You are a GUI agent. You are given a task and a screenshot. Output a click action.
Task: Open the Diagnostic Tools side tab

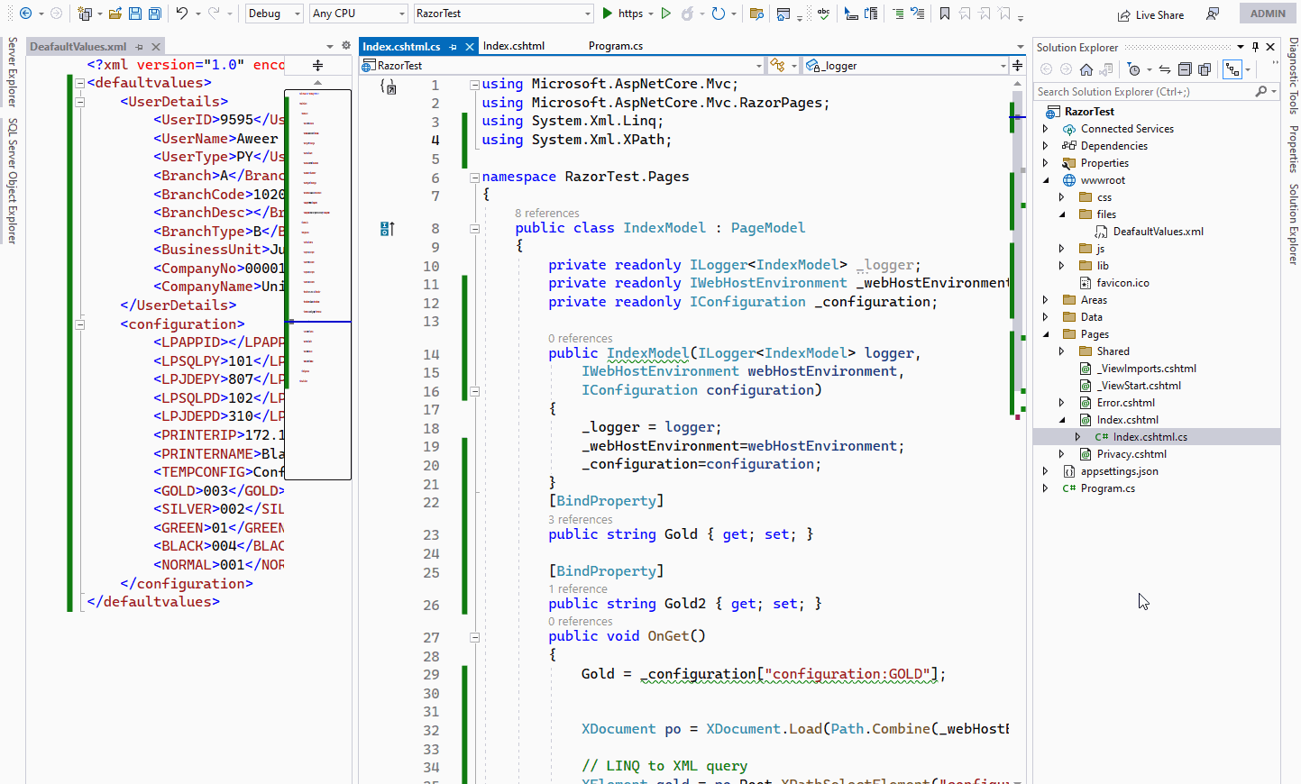[x=1293, y=76]
